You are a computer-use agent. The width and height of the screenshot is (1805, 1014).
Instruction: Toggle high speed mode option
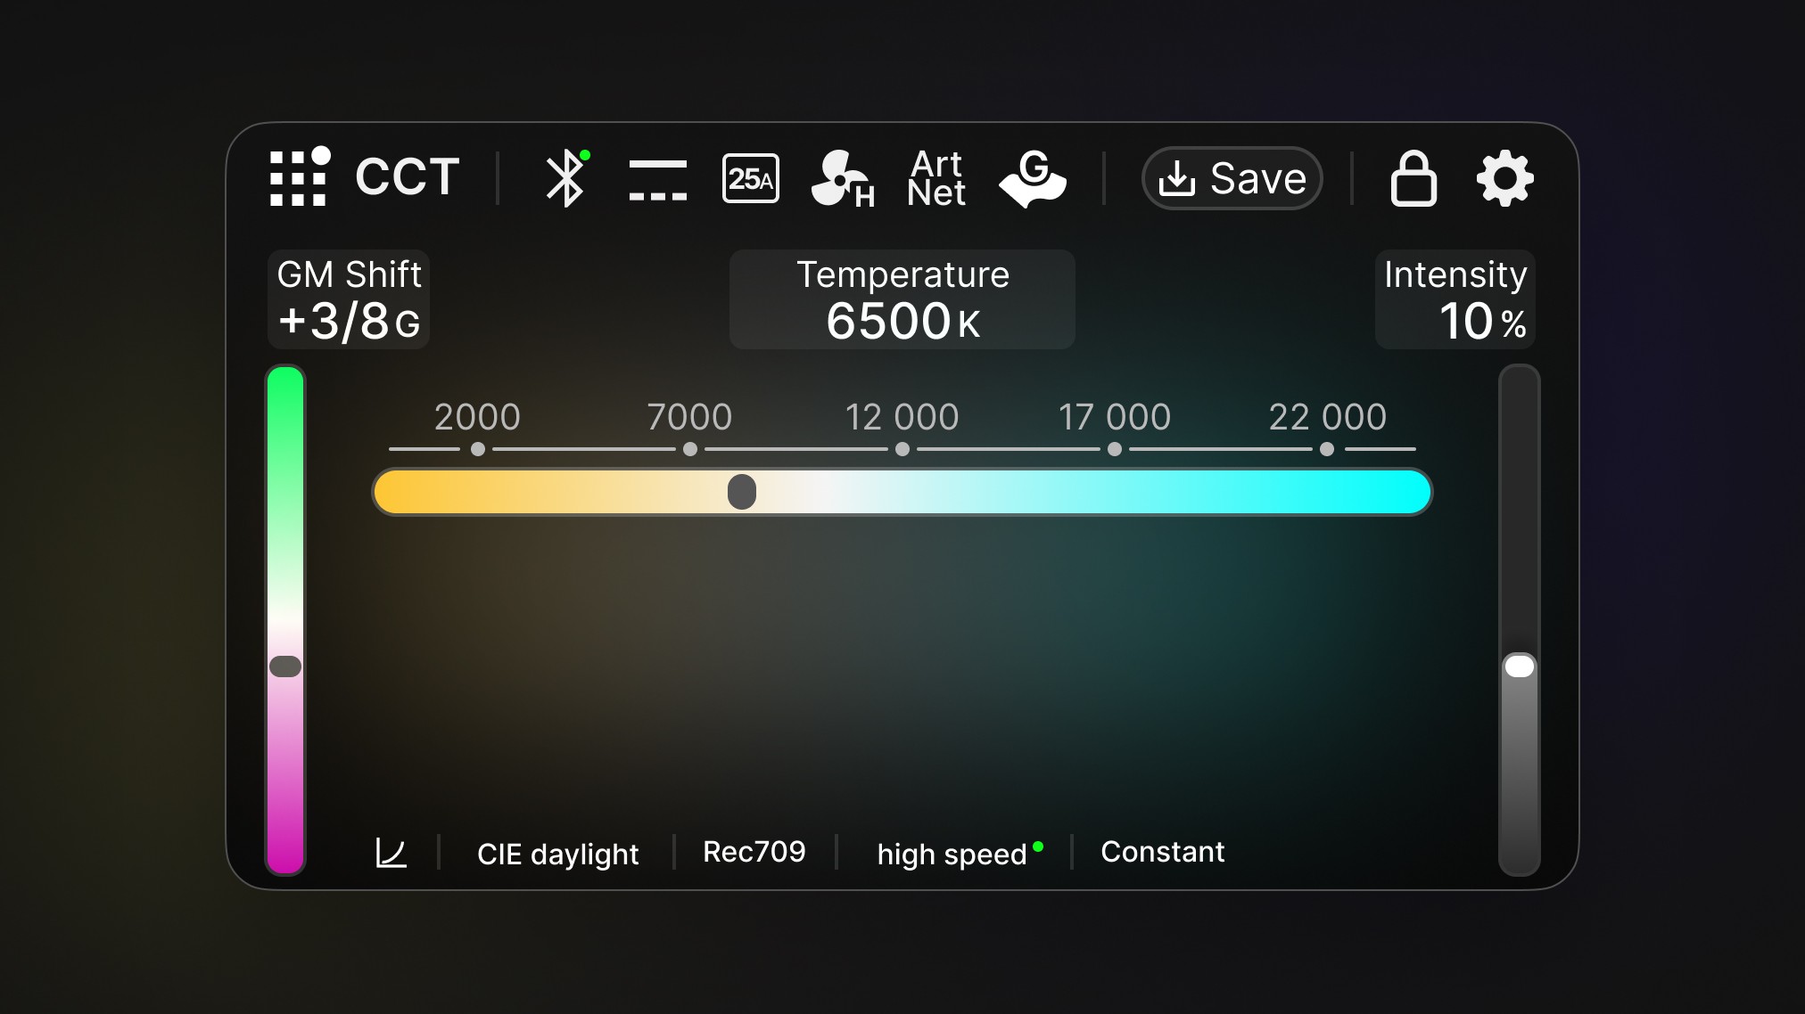click(952, 854)
